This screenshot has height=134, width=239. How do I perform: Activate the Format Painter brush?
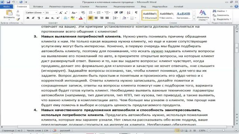point(18,19)
